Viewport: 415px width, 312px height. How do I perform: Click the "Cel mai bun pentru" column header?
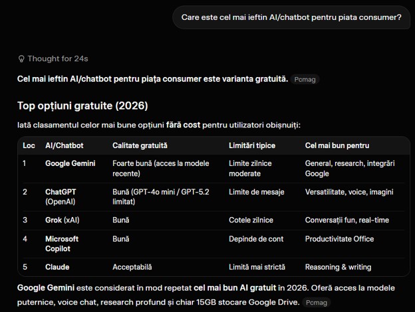337,145
